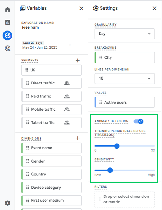Add a new segment with plus icon
The width and height of the screenshot is (162, 210).
click(78, 60)
